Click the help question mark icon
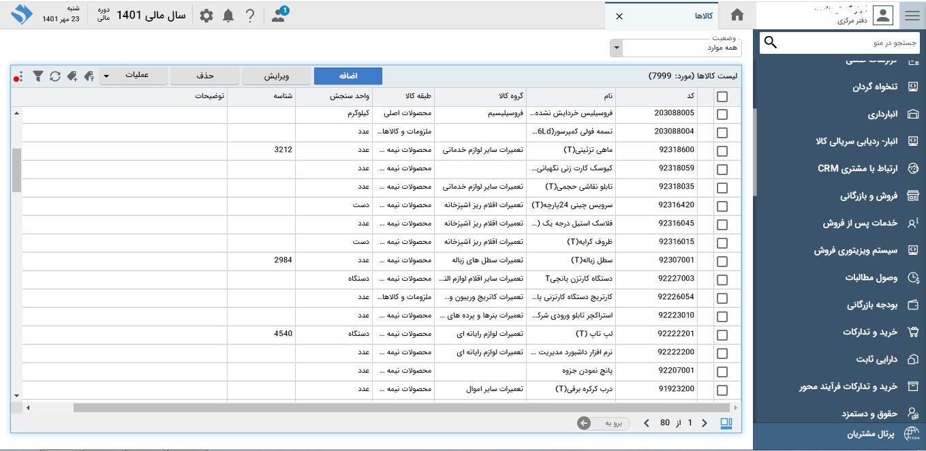 pyautogui.click(x=250, y=16)
